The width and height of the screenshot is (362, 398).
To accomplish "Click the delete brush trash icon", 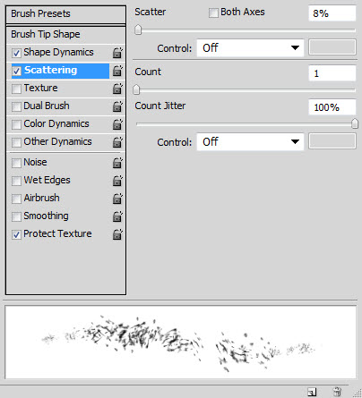I will click(337, 391).
